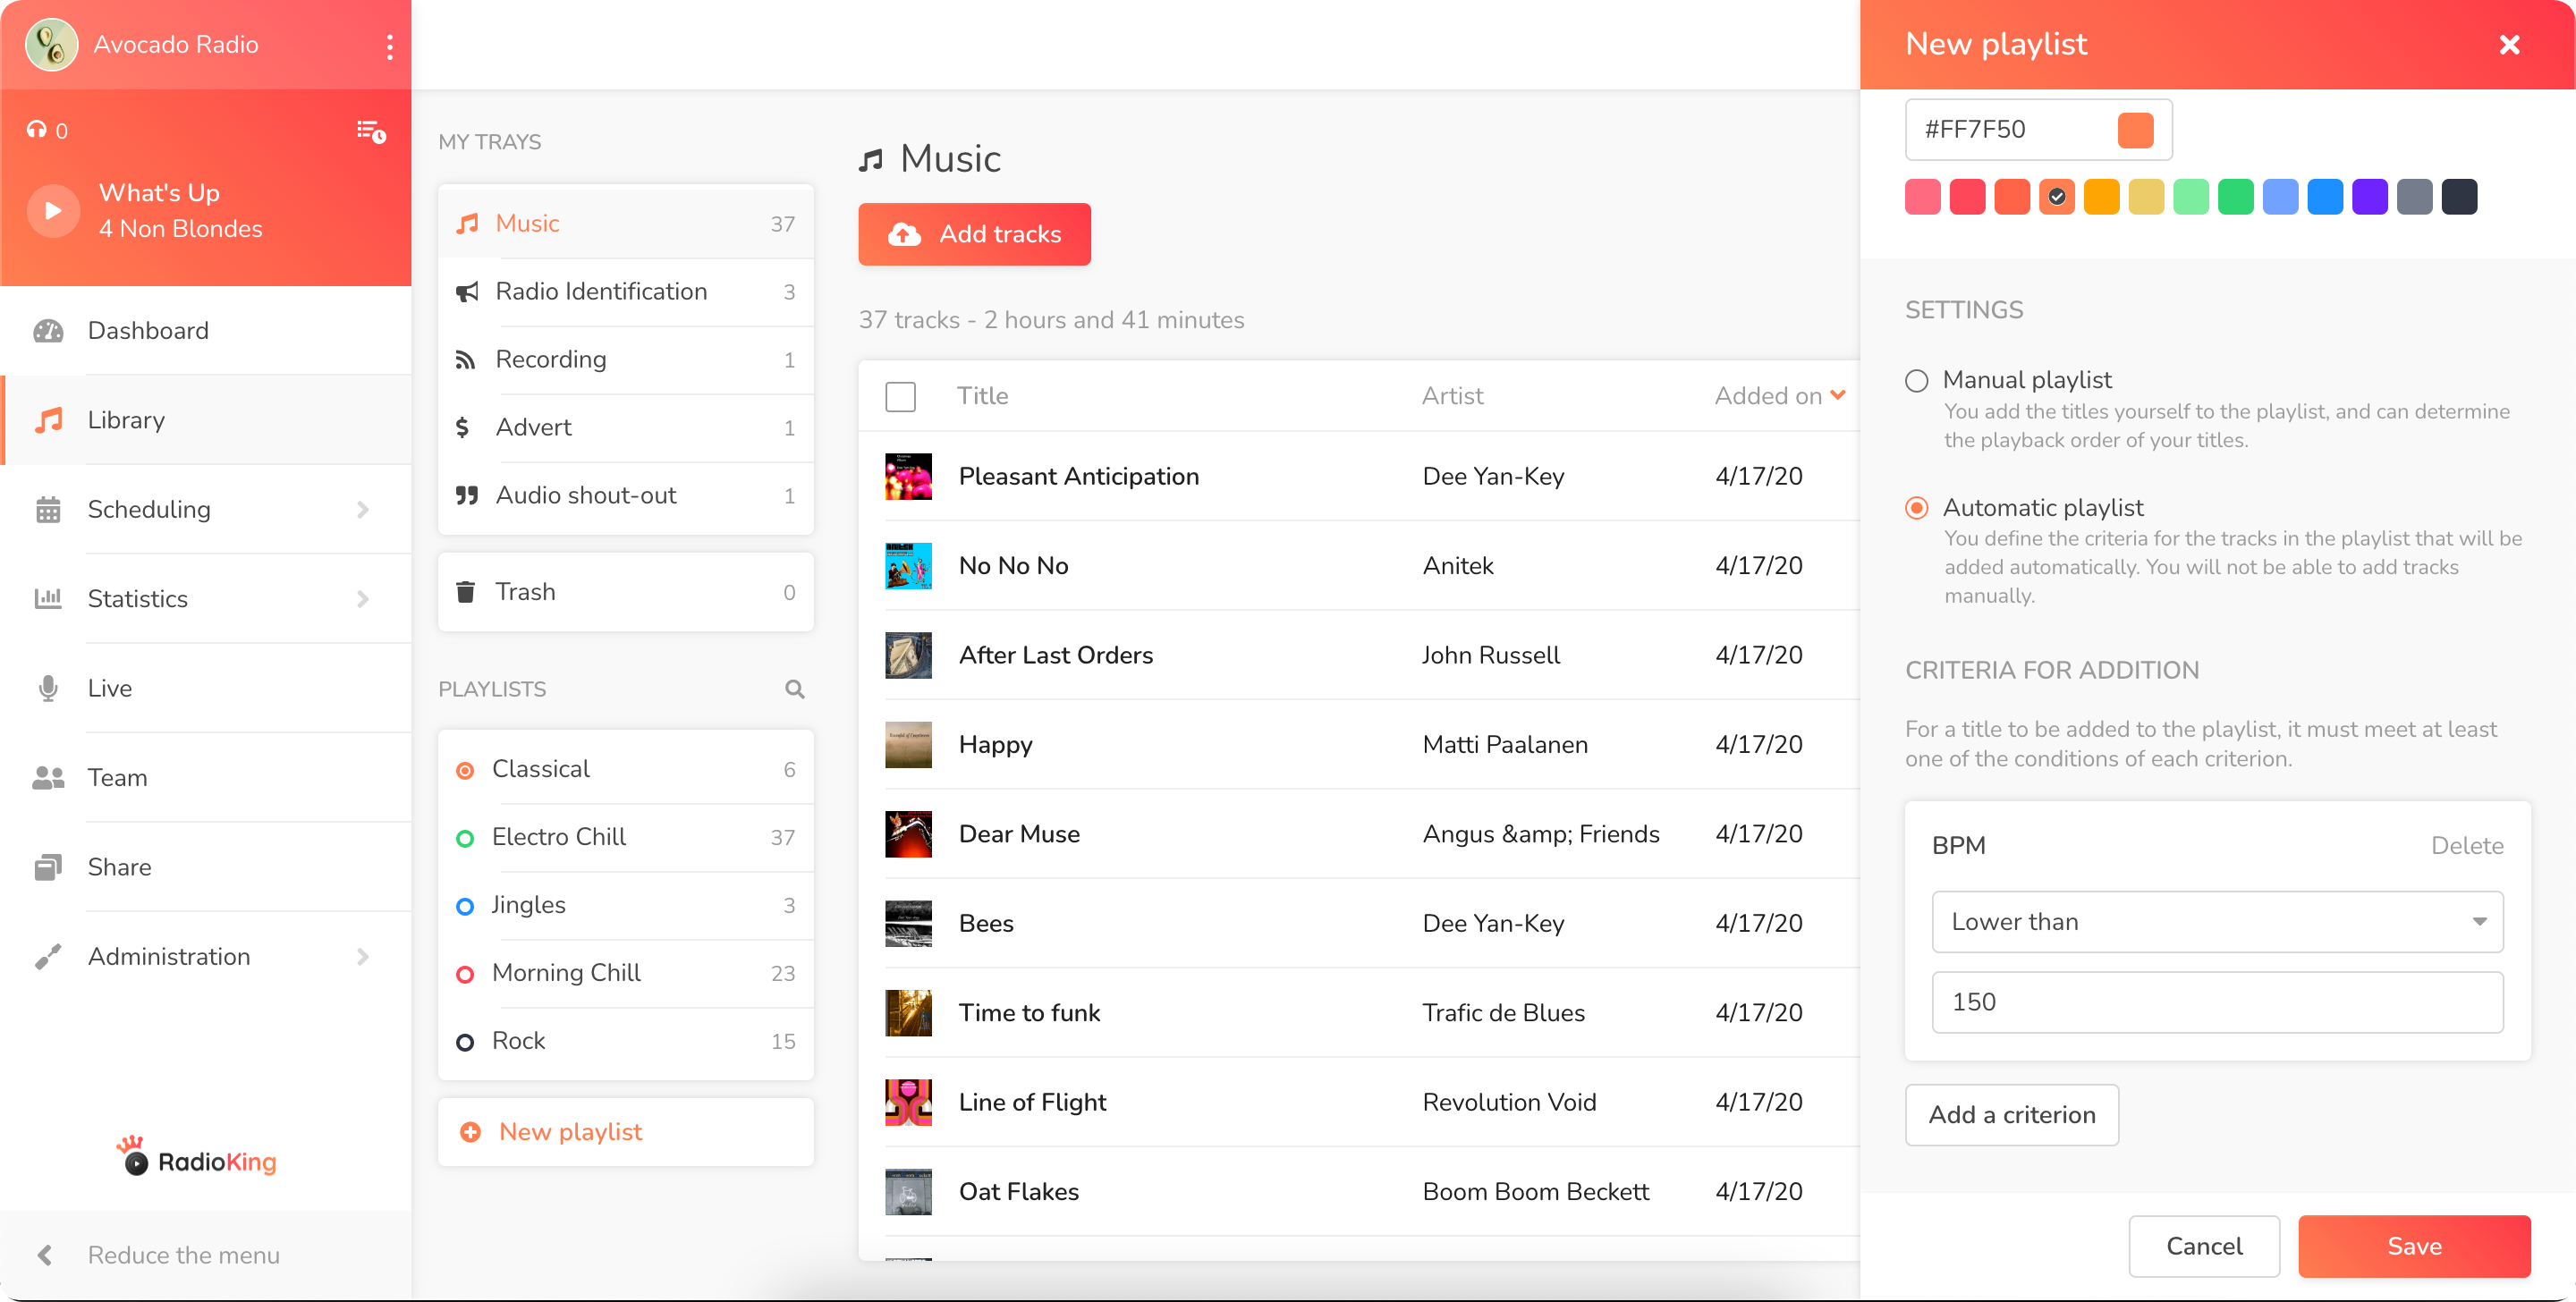This screenshot has width=2576, height=1302.
Task: Expand the Scheduling submenu chevron
Action: tap(362, 509)
